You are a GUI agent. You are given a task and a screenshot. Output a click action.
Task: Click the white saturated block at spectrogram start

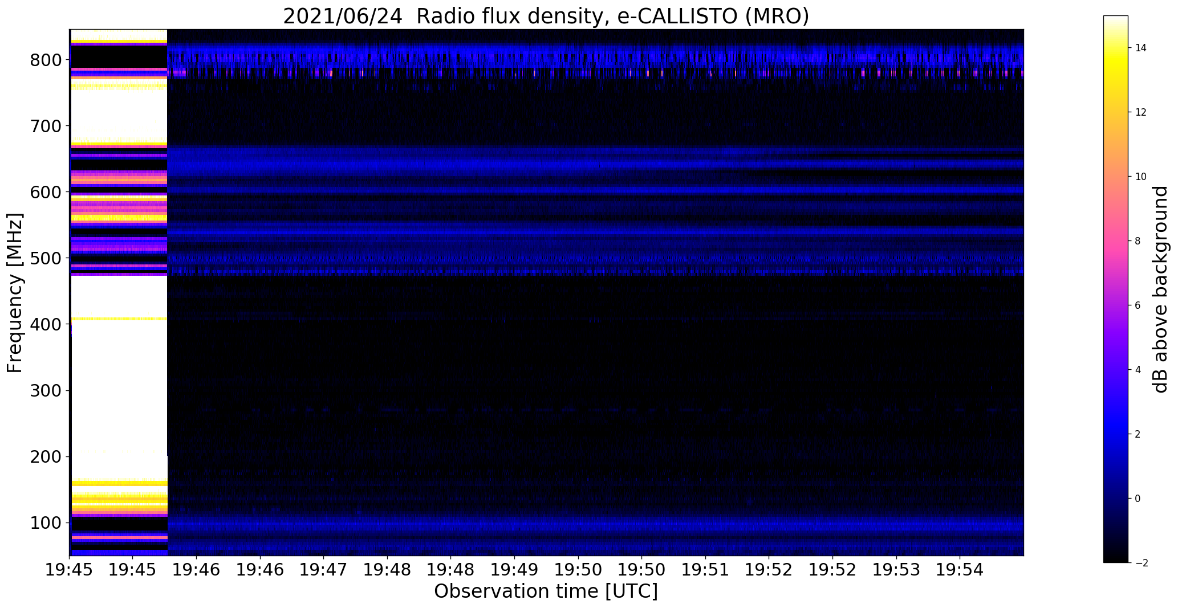119,292
